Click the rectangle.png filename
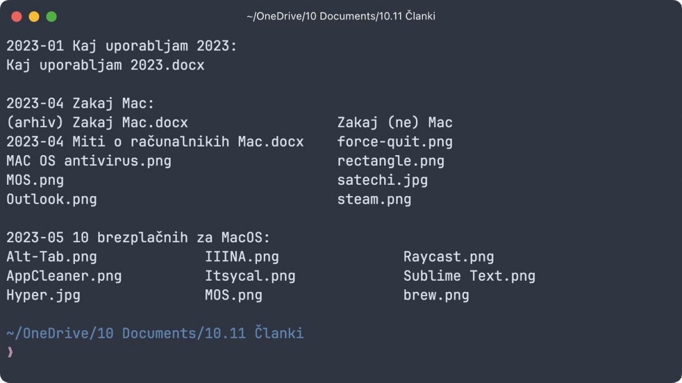 (x=391, y=161)
